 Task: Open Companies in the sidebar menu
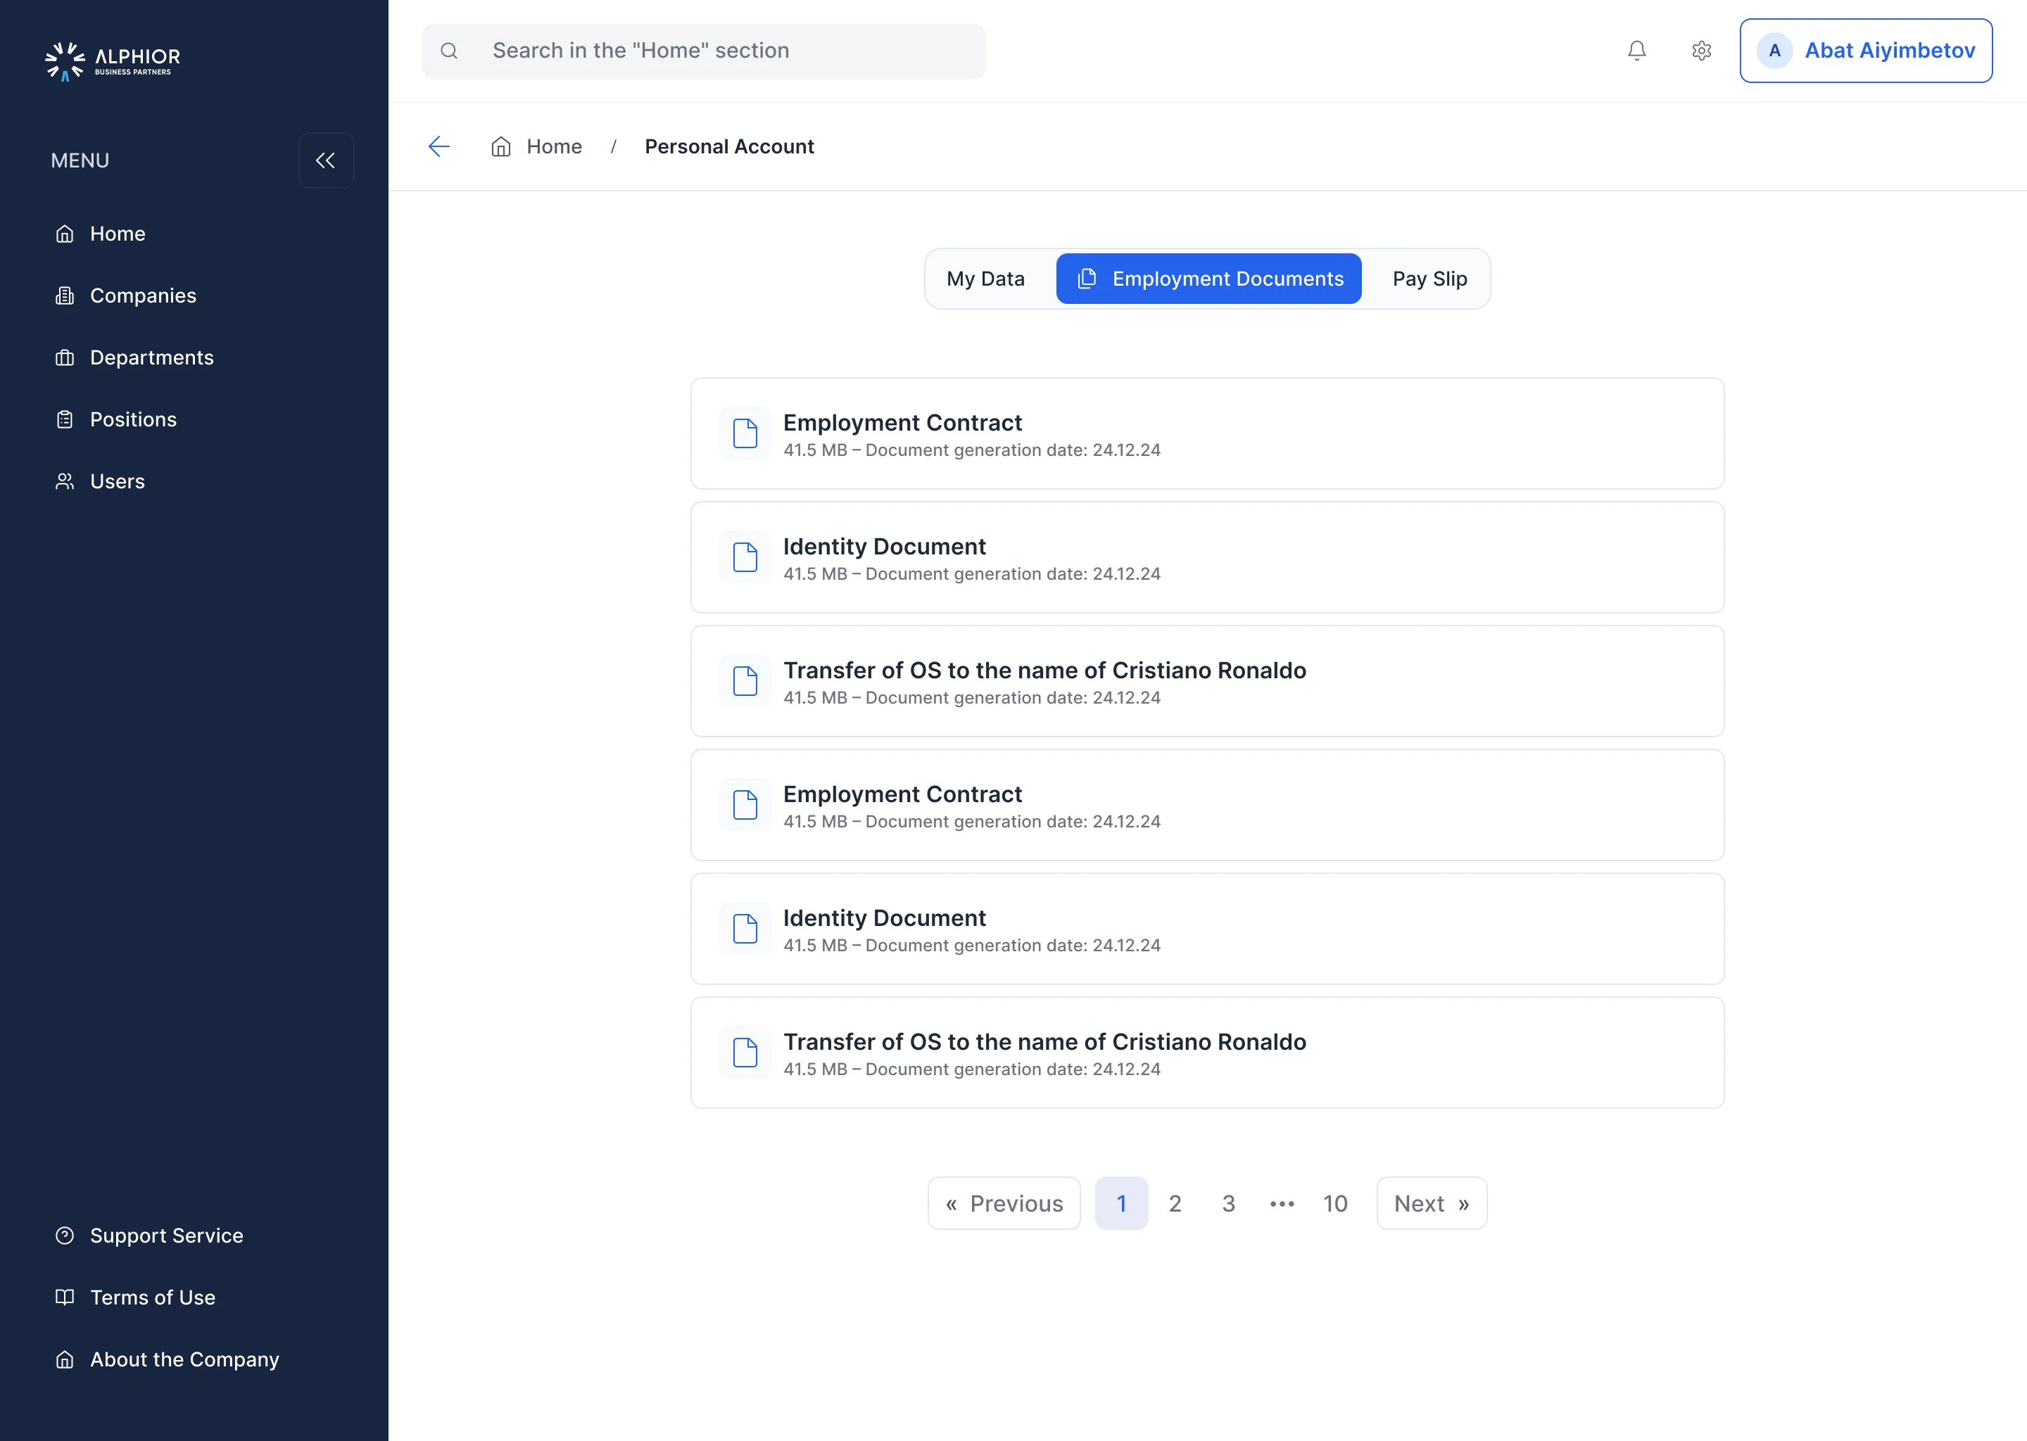[x=143, y=296]
